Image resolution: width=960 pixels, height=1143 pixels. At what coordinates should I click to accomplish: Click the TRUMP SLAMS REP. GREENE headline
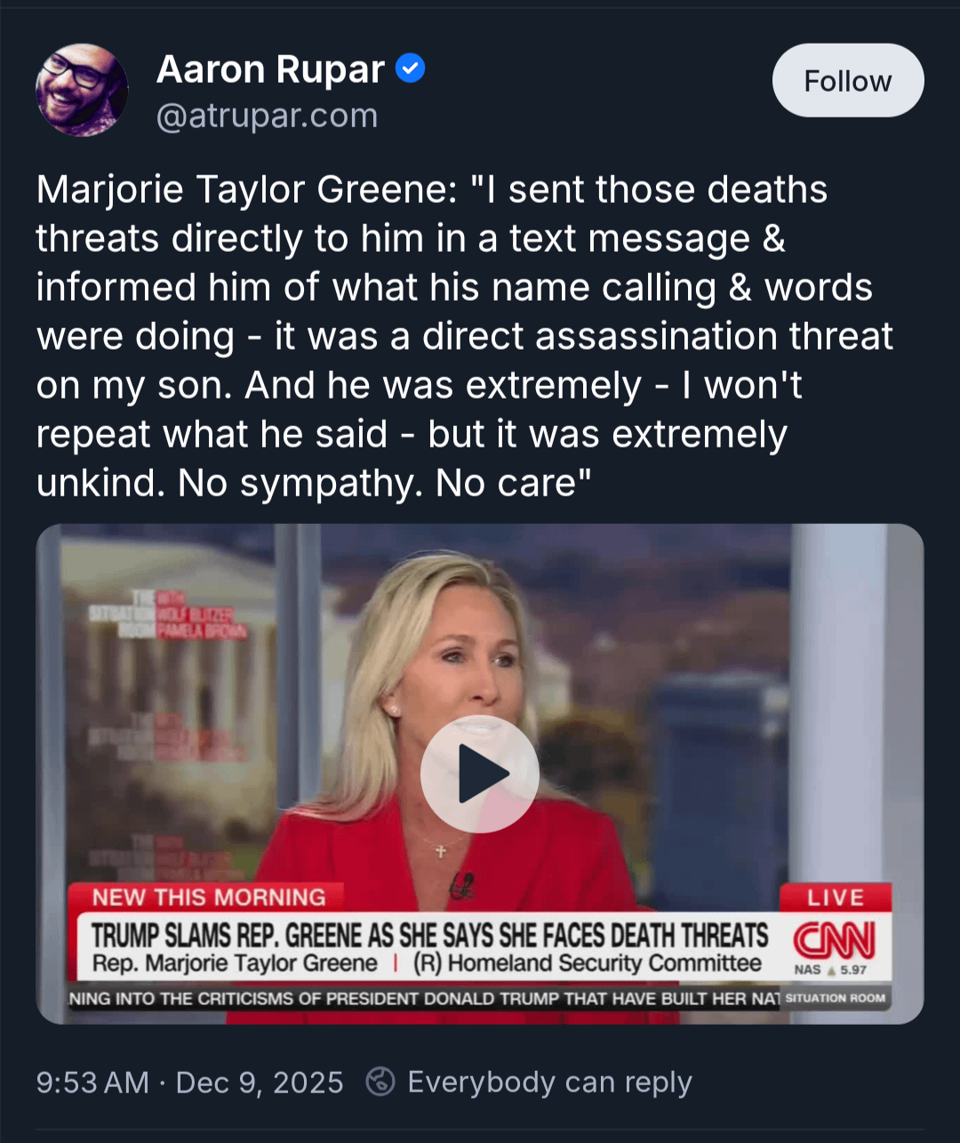click(x=429, y=935)
